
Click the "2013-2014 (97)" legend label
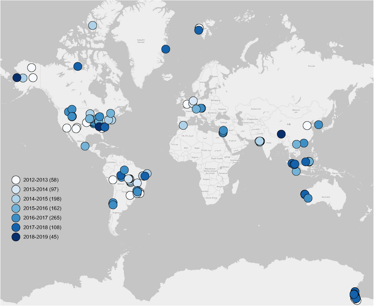[x=41, y=189]
